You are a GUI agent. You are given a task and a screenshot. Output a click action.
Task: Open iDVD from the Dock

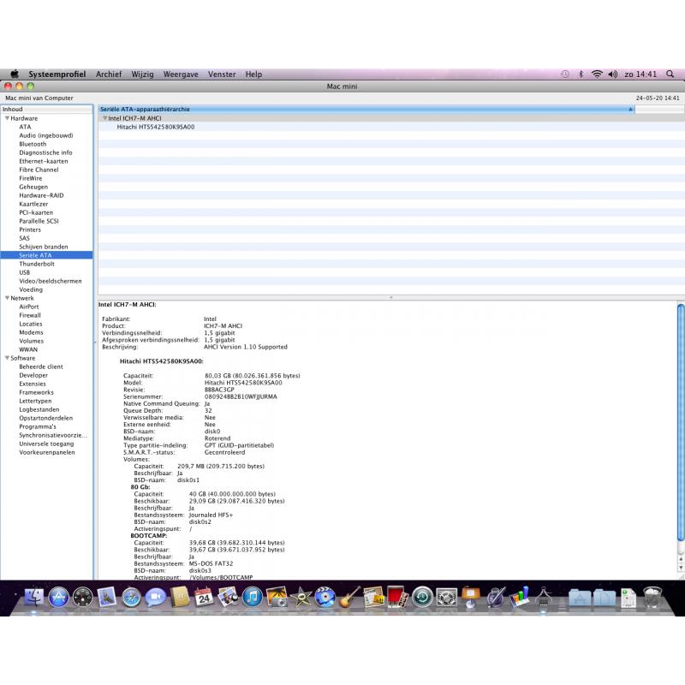[325, 597]
